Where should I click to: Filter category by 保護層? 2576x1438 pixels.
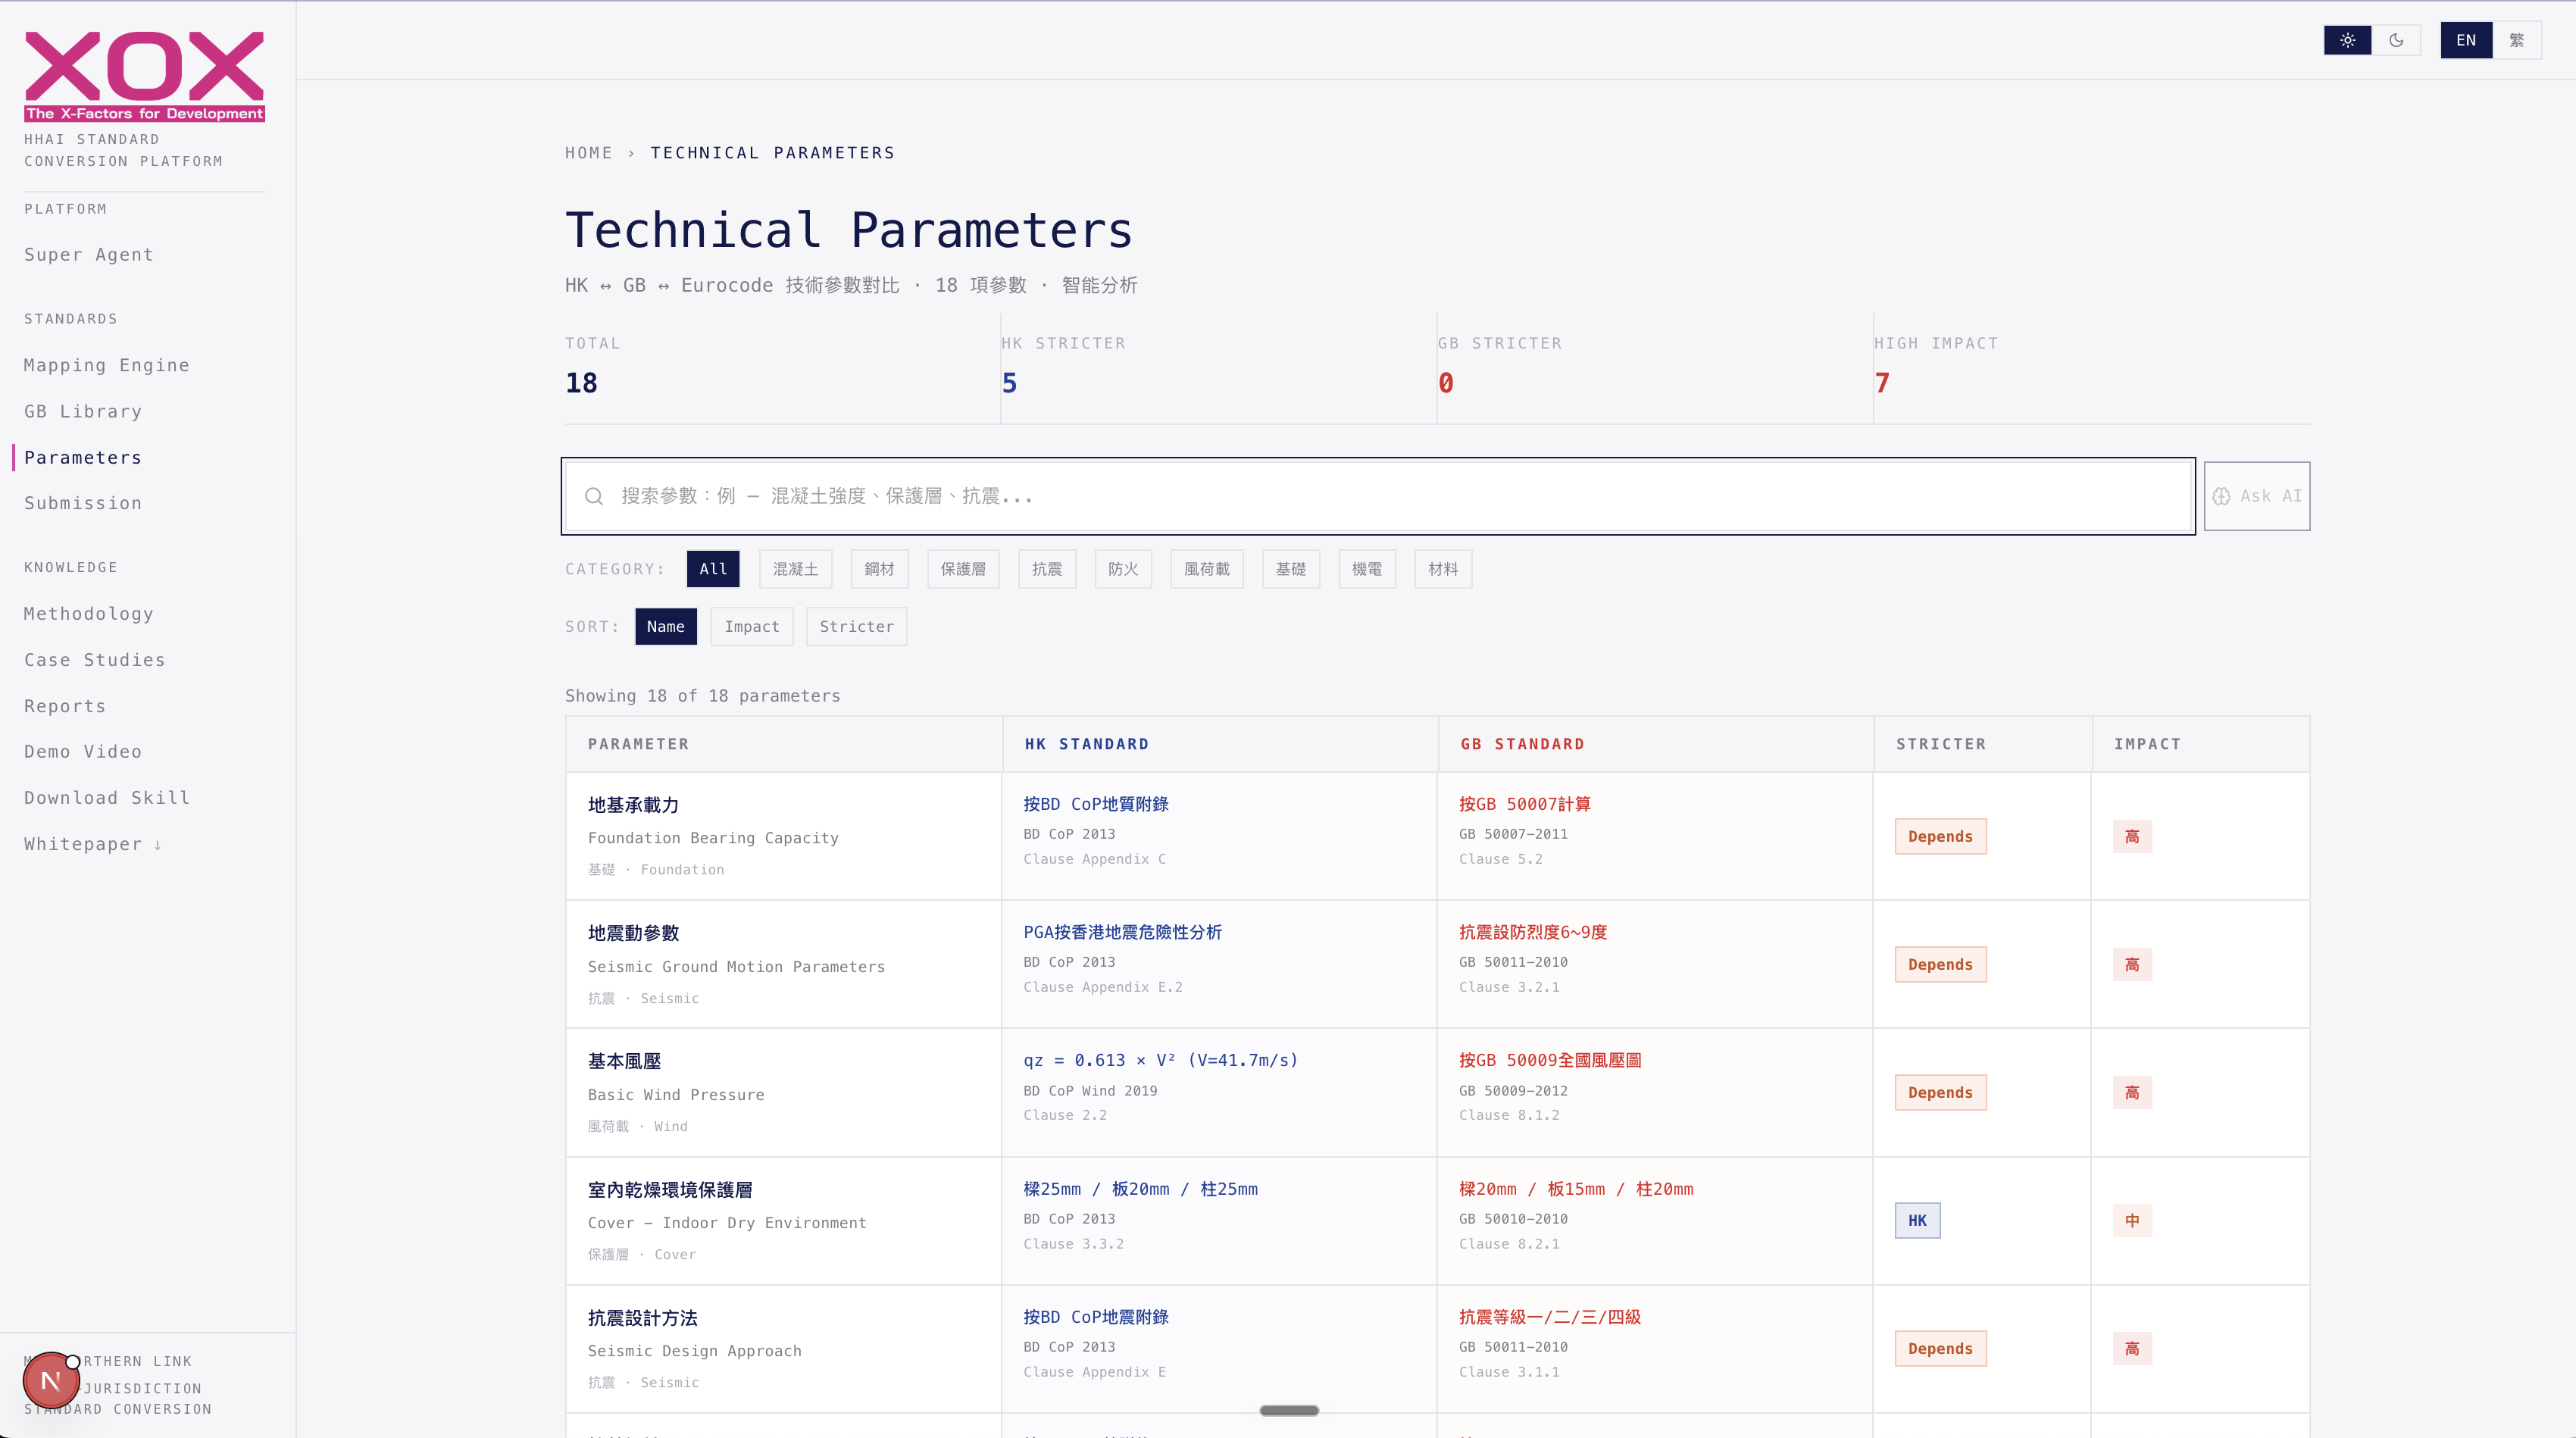pyautogui.click(x=963, y=569)
